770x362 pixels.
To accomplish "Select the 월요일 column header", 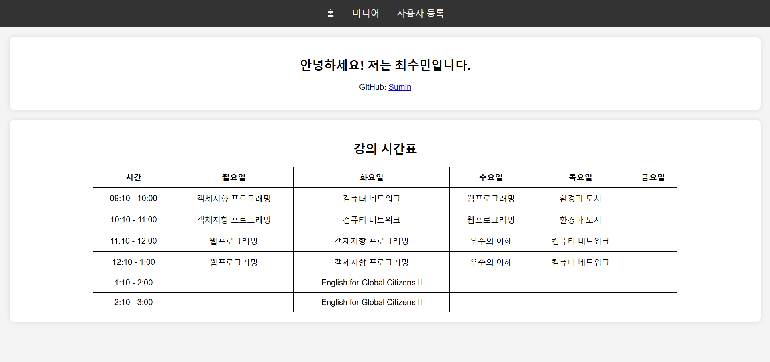I will point(233,177).
